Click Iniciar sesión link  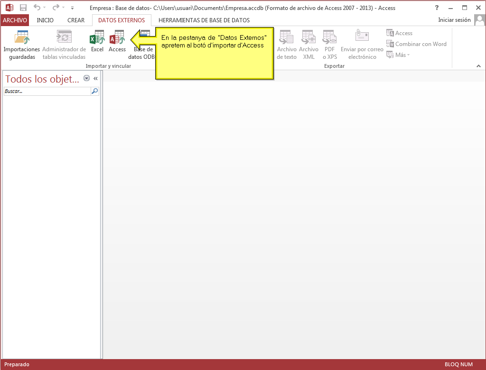454,20
